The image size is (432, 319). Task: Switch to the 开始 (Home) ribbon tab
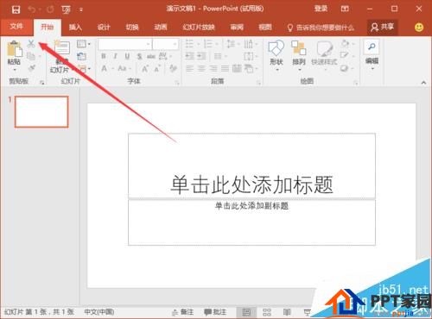click(x=48, y=28)
